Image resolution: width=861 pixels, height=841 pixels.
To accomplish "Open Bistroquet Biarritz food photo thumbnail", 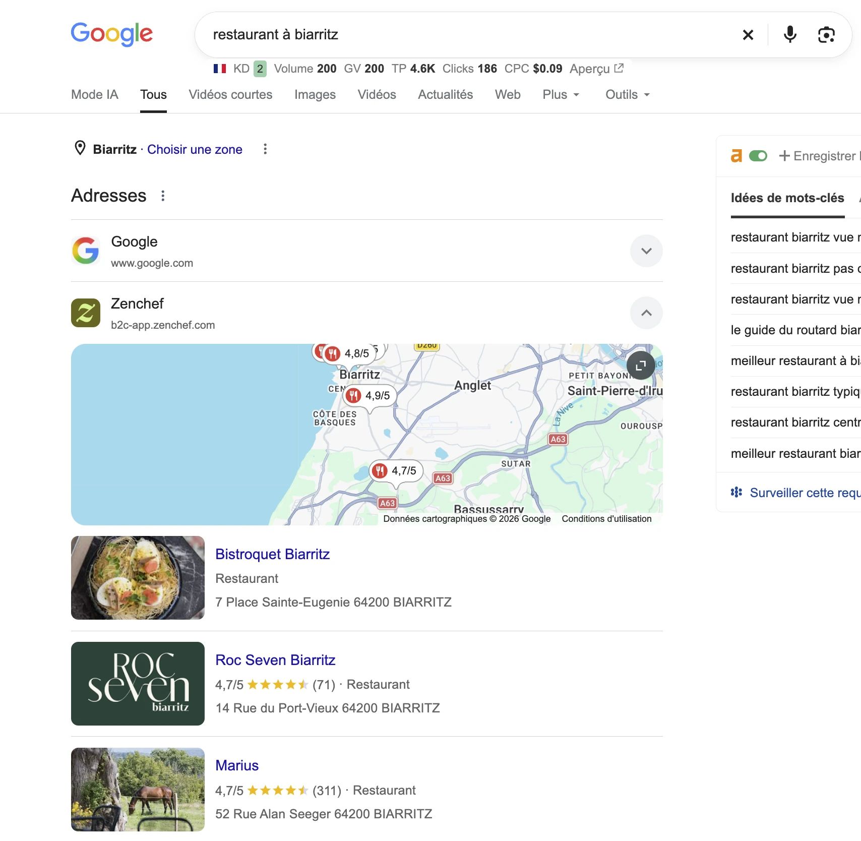I will click(x=138, y=578).
